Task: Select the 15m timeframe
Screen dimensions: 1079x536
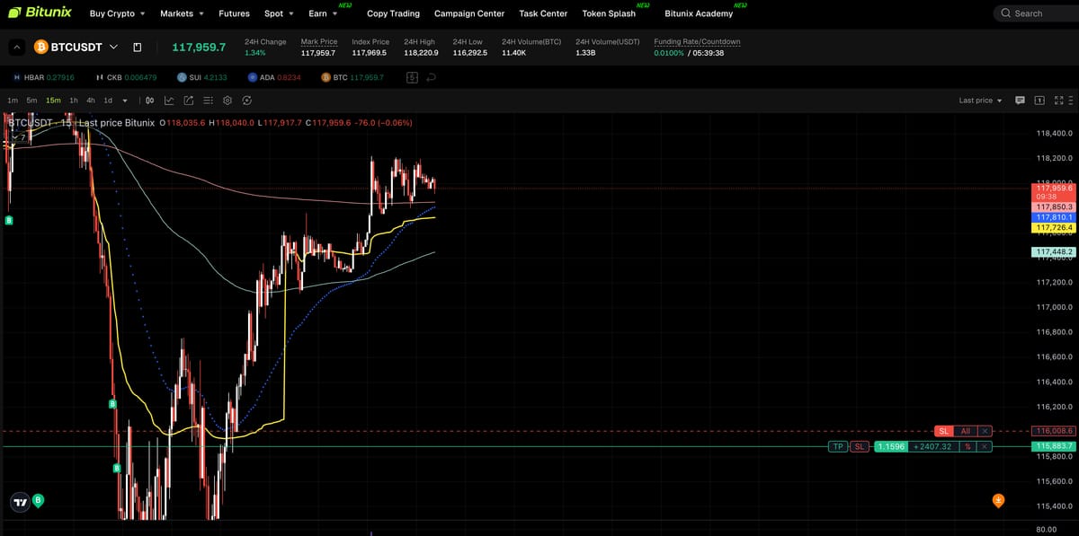Action: coord(53,101)
